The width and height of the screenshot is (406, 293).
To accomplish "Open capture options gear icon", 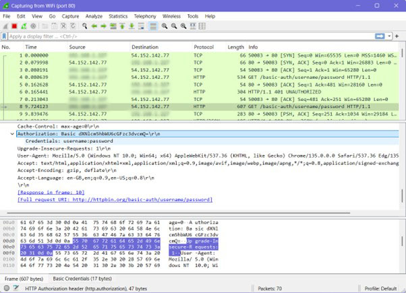I will [34, 26].
